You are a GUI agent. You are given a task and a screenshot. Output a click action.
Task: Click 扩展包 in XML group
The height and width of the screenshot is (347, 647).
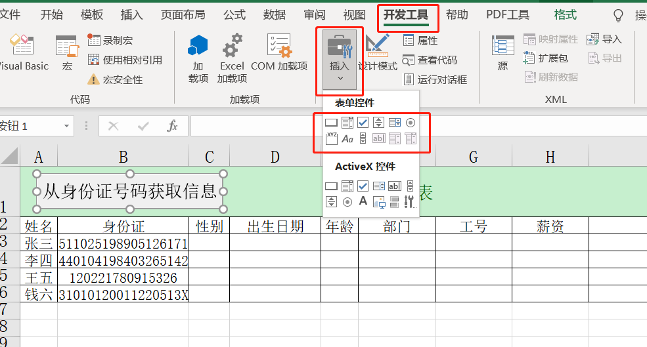click(545, 58)
